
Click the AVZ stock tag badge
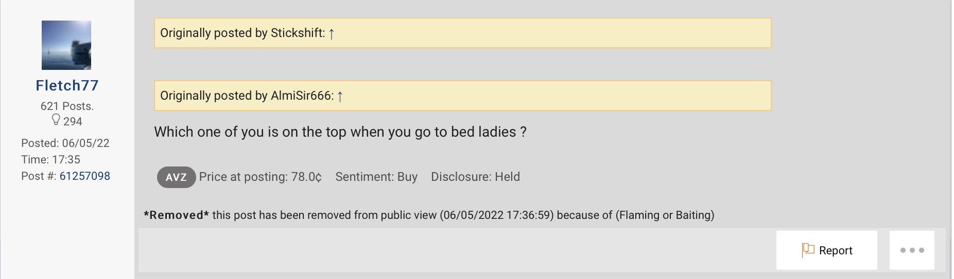(x=176, y=177)
